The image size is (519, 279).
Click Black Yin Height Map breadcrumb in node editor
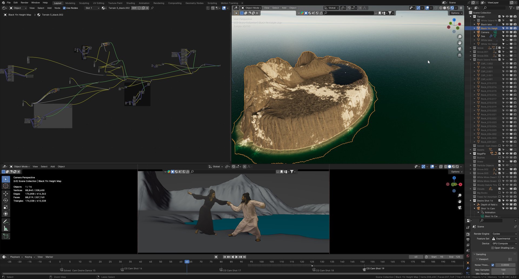point(20,15)
